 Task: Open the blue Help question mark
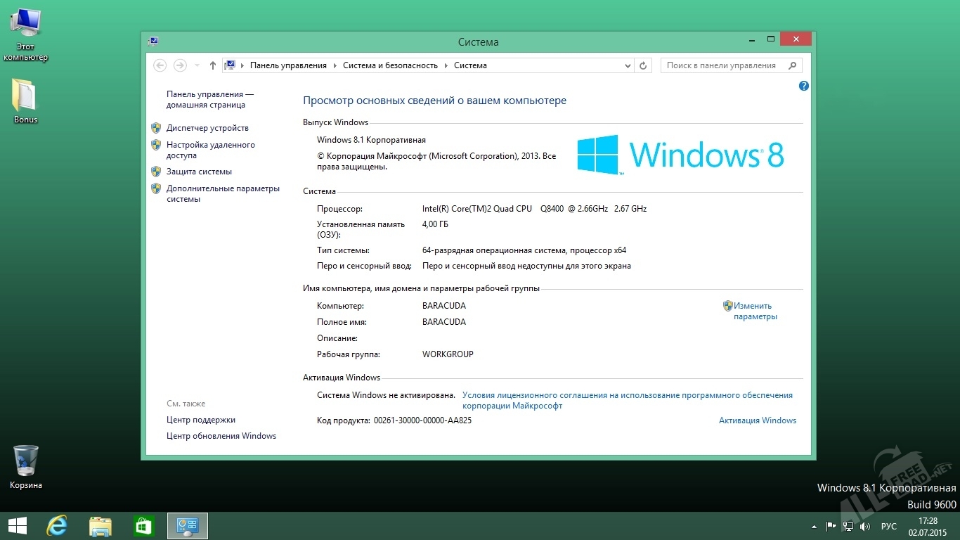[804, 86]
